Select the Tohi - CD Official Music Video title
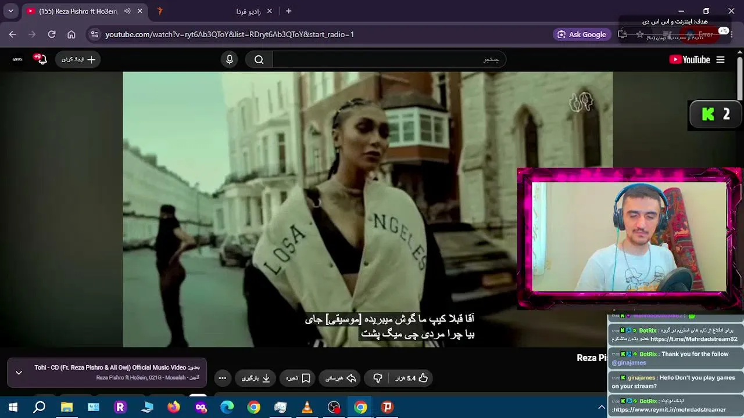 coord(110,367)
